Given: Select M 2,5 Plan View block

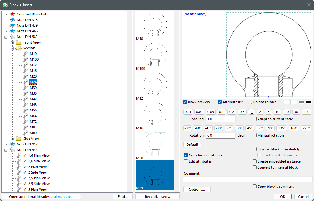Looking at the screenshot, I should [x=36, y=178].
